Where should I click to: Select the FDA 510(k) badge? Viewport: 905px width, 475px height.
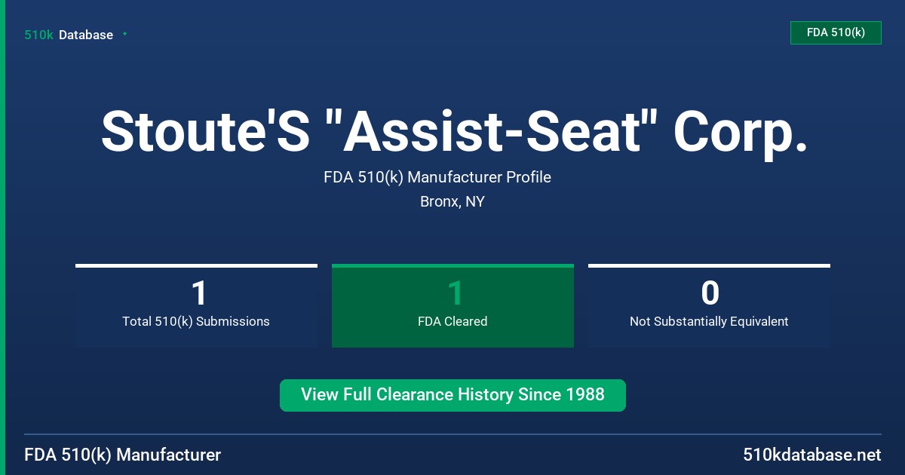pyautogui.click(x=836, y=32)
